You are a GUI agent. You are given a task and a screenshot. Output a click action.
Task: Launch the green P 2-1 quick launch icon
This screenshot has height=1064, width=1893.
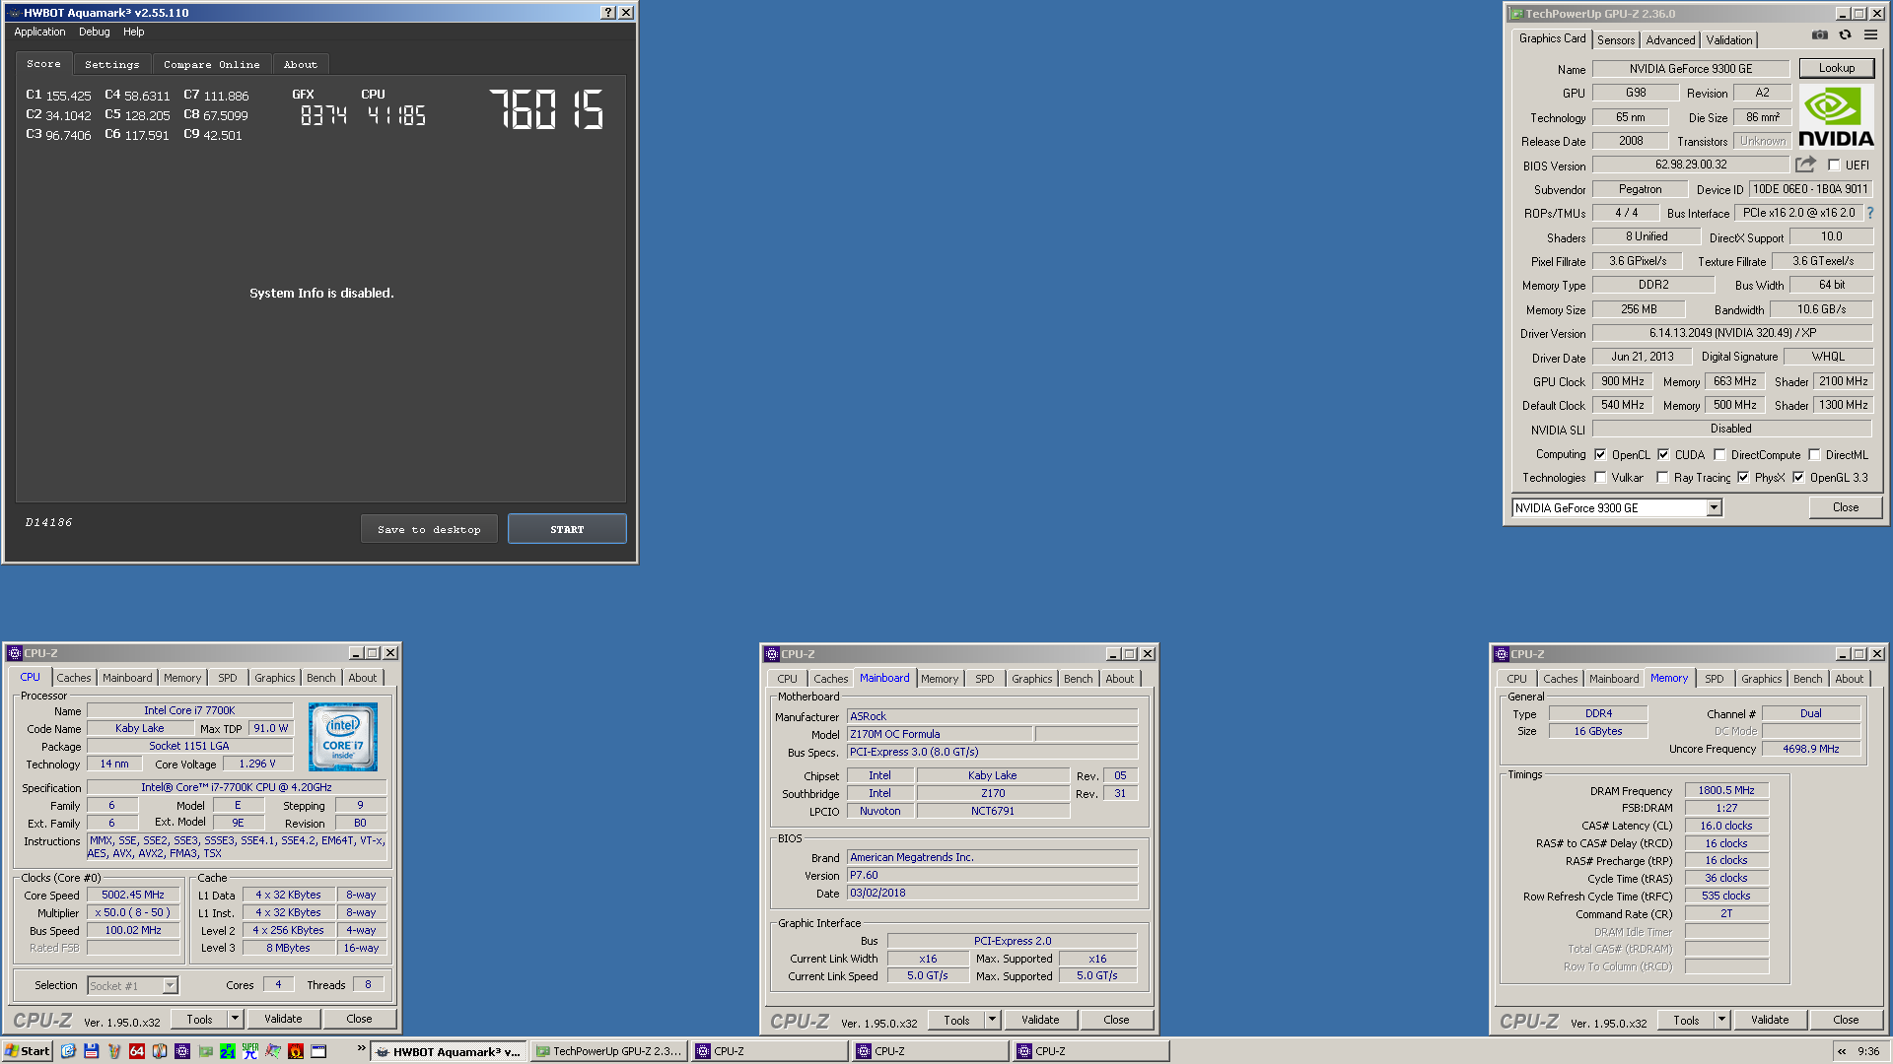228,1051
